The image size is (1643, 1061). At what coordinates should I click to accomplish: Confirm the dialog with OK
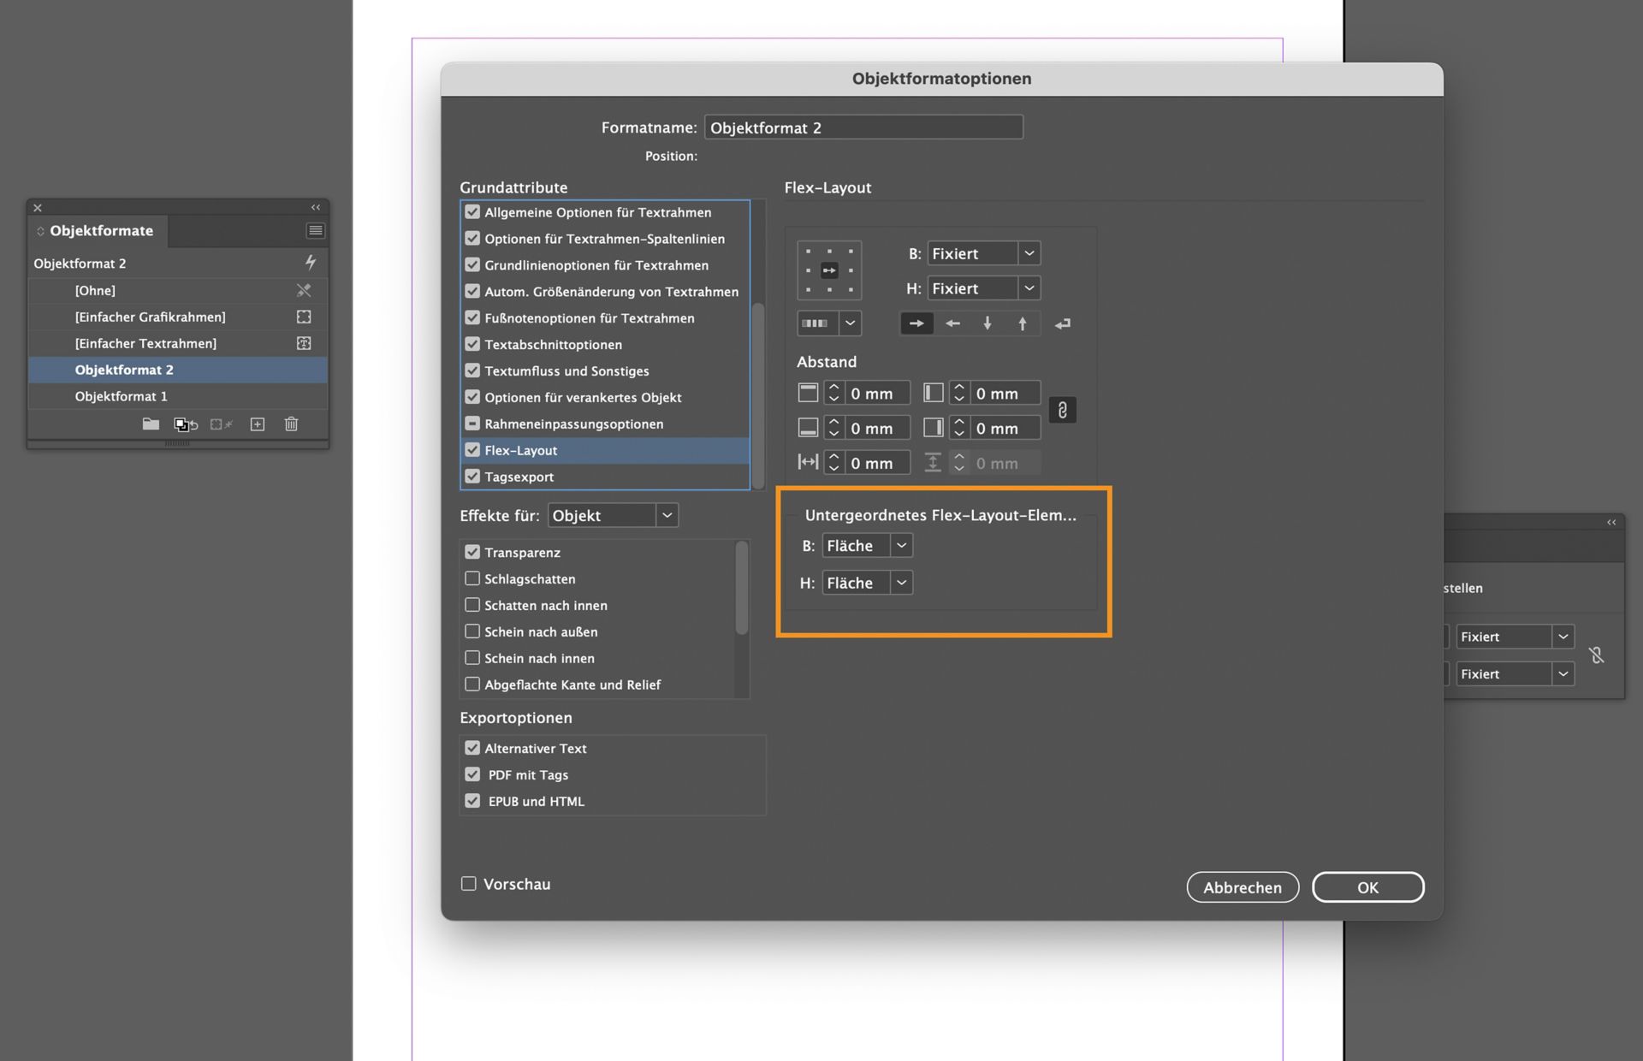[1367, 887]
